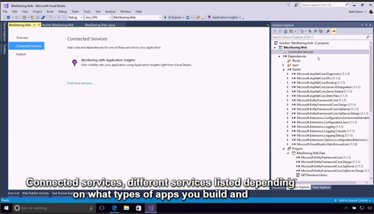Open Task View from the taskbar
Screen dimensions: 374x214
[x=102, y=208]
